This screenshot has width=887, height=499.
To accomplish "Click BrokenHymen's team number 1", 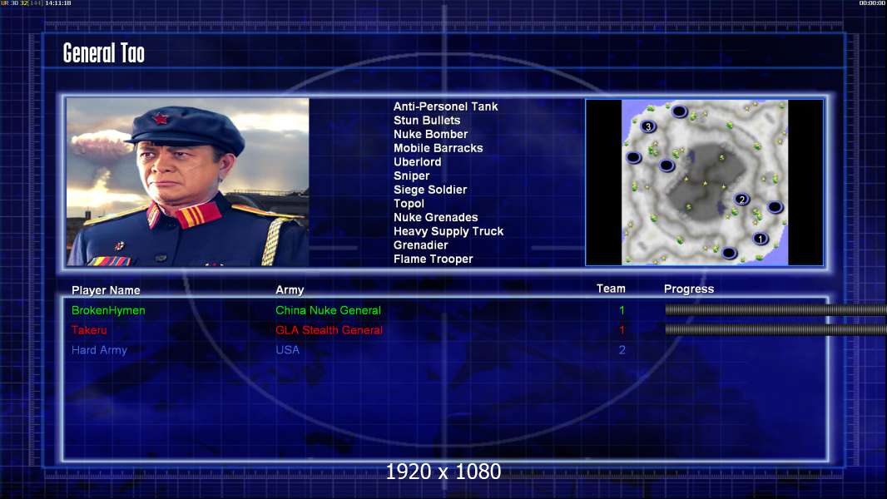I will click(622, 310).
